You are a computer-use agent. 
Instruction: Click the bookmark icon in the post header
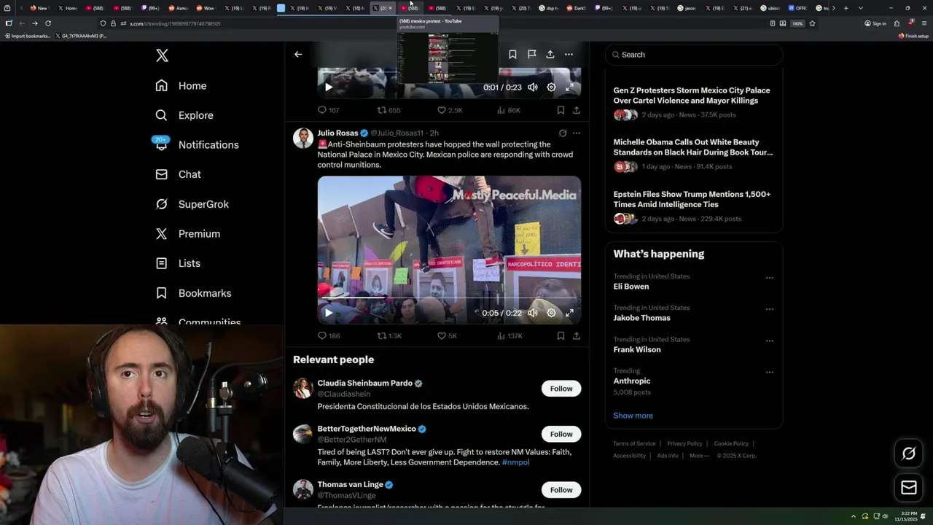[x=512, y=55]
